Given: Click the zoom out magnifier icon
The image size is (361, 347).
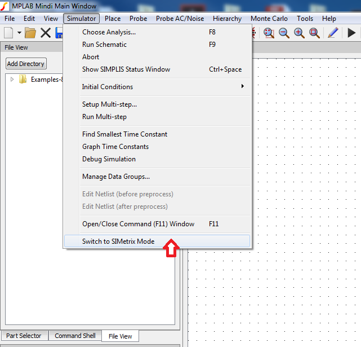Looking at the screenshot, I should tap(284, 33).
